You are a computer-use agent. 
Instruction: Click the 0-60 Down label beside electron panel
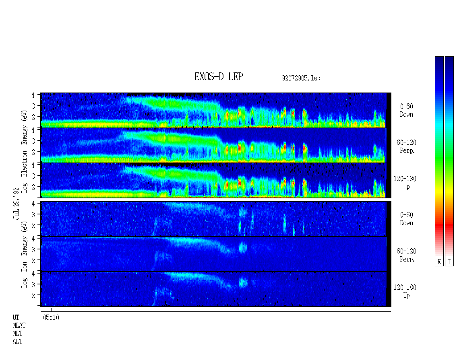[x=407, y=111]
